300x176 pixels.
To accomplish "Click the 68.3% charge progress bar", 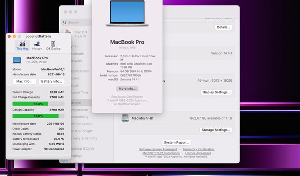I will 38,104.
